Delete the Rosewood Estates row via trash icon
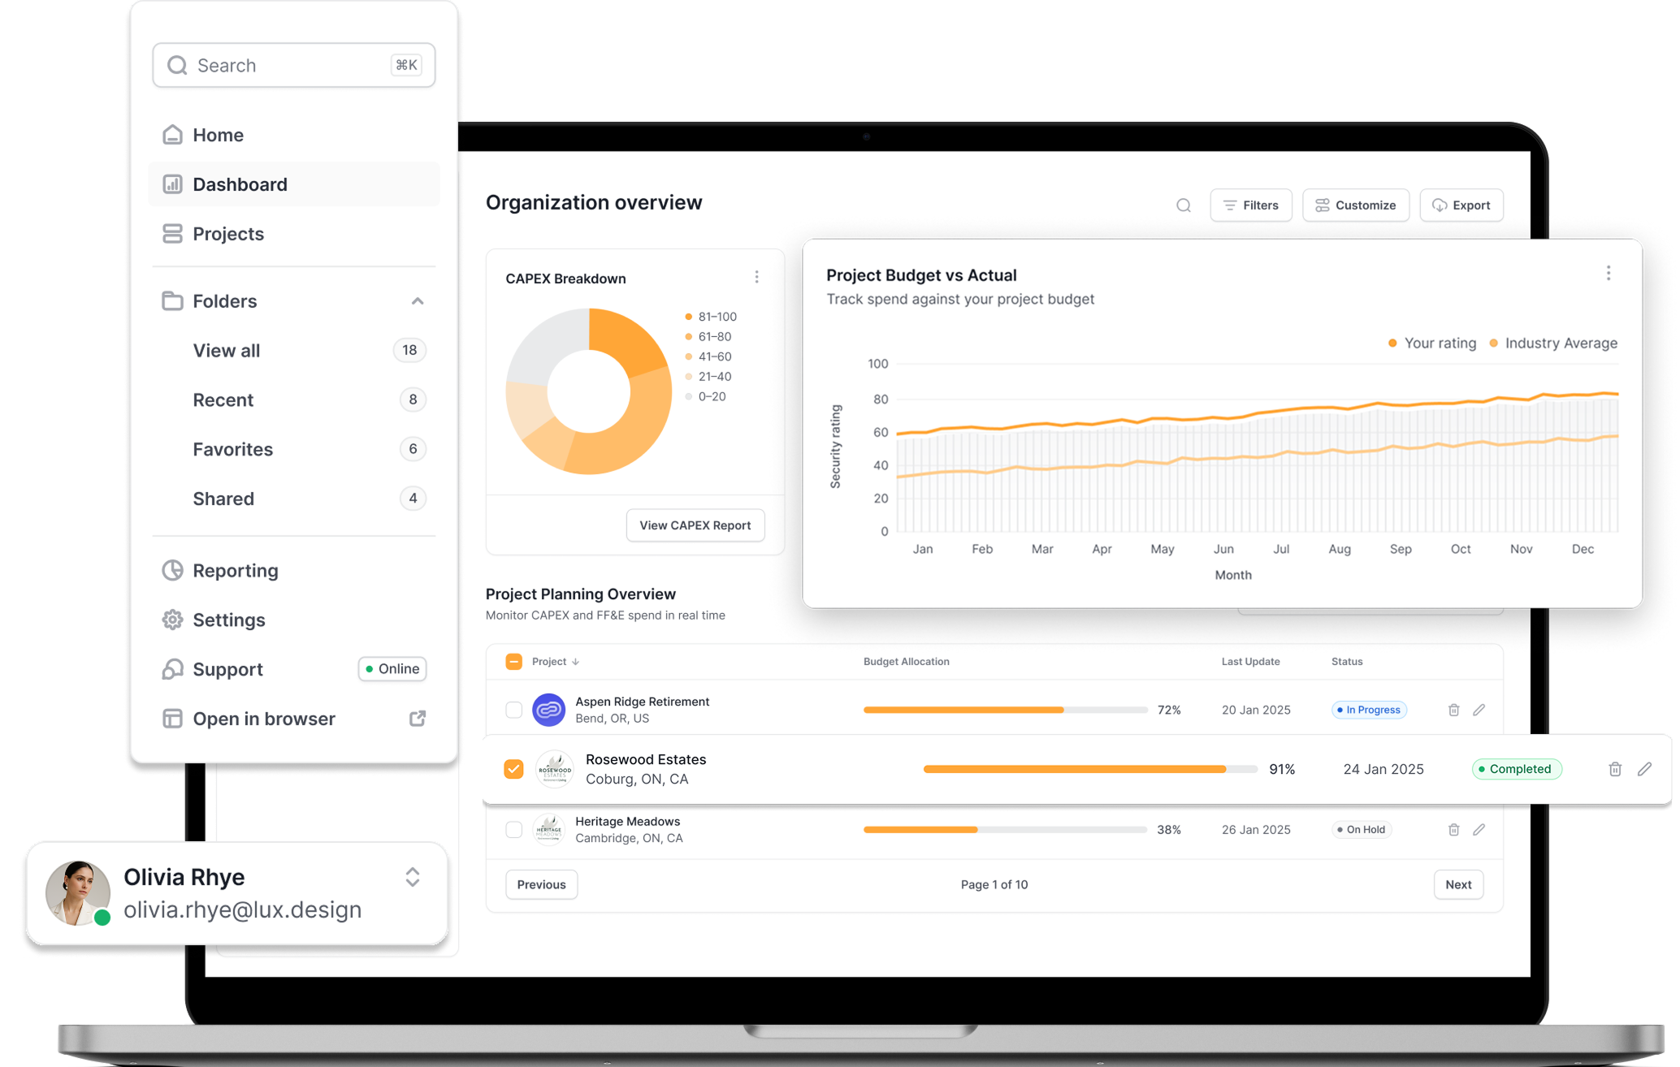The width and height of the screenshot is (1680, 1067). (1615, 769)
